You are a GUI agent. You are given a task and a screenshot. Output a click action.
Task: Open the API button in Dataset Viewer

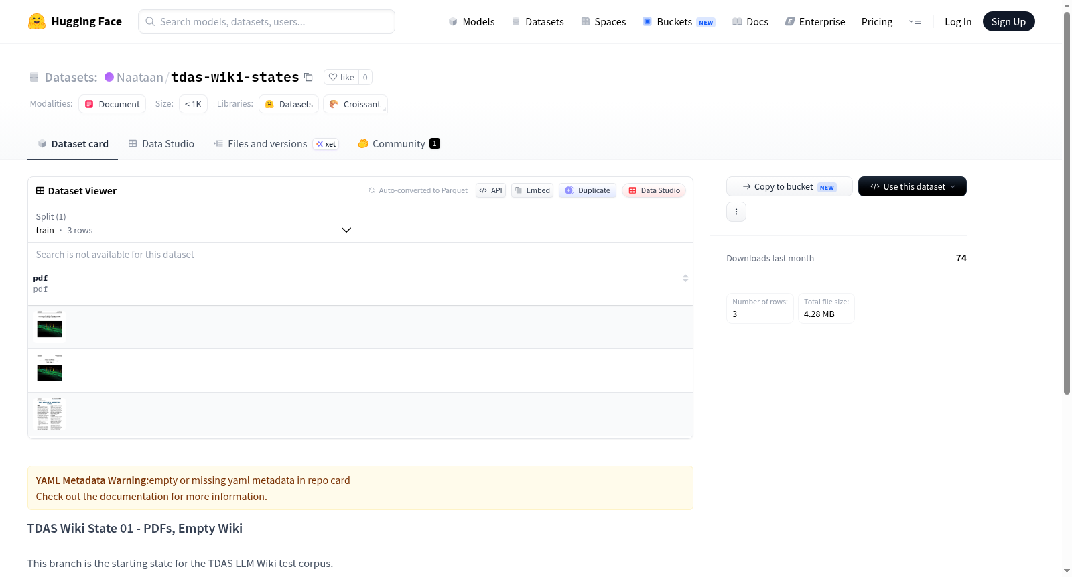(490, 190)
